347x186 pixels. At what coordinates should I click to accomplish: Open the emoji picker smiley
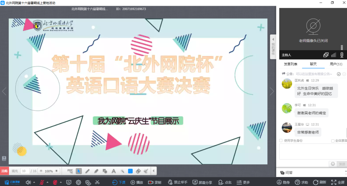tap(333, 164)
